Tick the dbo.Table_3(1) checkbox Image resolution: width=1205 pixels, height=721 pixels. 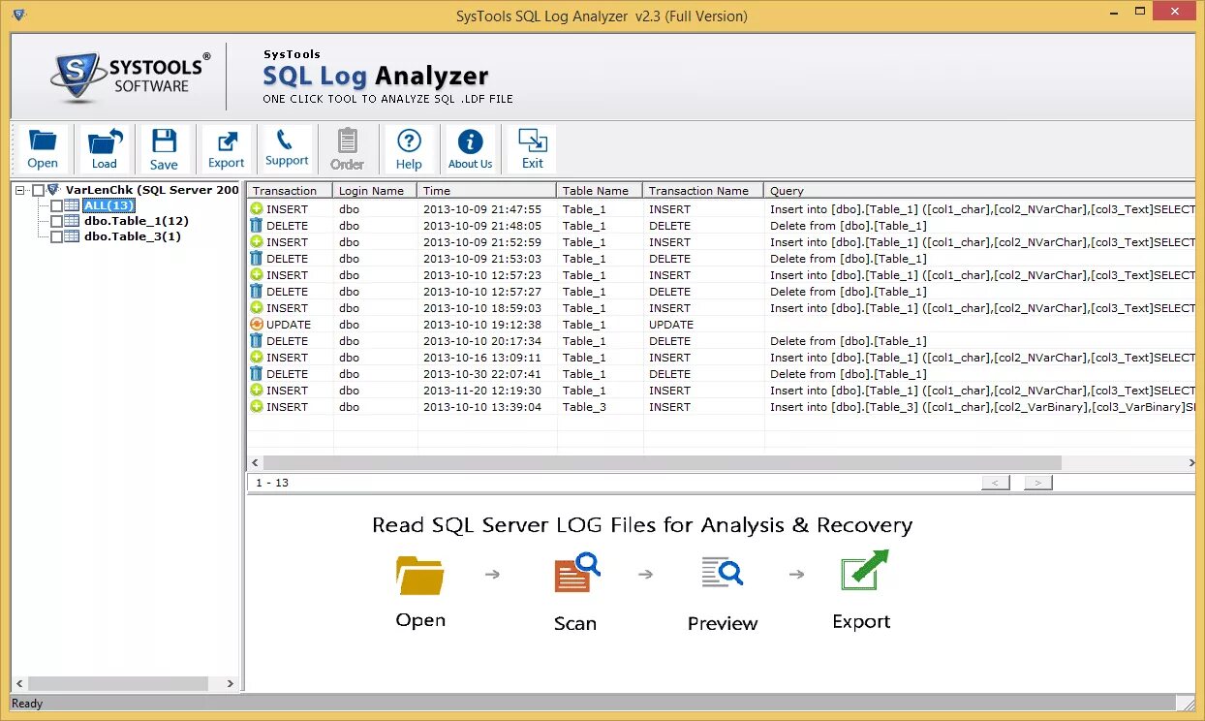point(56,237)
